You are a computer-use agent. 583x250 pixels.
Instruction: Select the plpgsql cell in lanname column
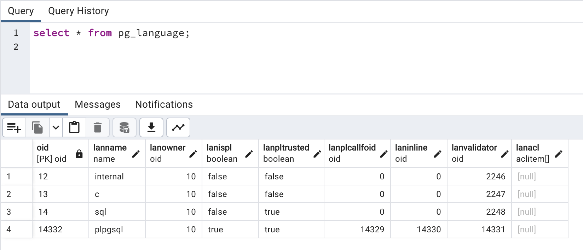[x=109, y=230]
